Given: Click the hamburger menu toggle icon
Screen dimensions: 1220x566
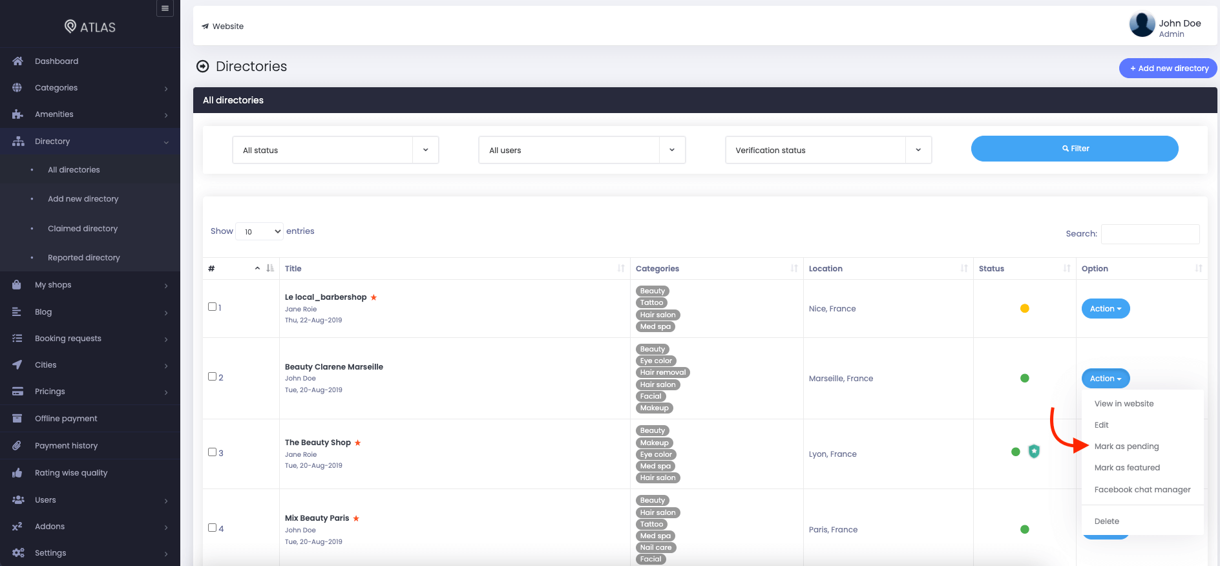Looking at the screenshot, I should click(x=165, y=8).
